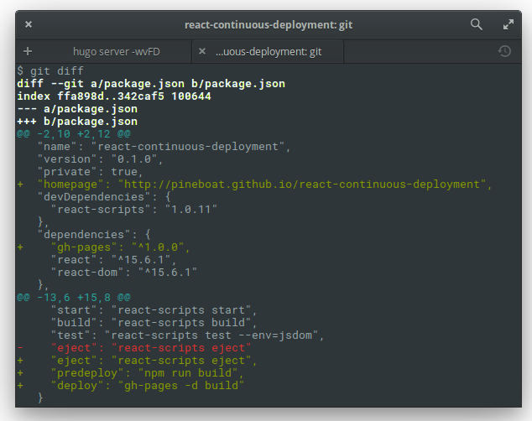Close the uous-deployment git tab
Image resolution: width=532 pixels, height=421 pixels.
[x=202, y=51]
